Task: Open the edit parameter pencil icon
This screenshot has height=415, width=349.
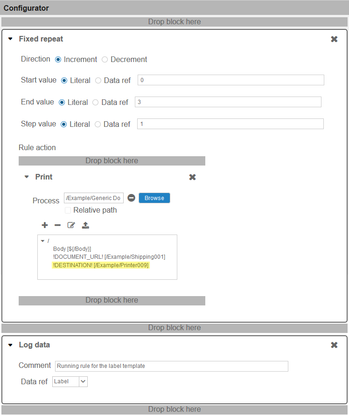Action: click(71, 225)
